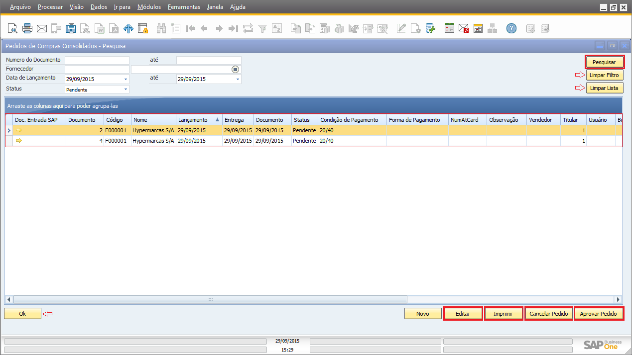This screenshot has width=632, height=355.
Task: Click the yellow link arrow for Documento 4
Action: (19, 141)
